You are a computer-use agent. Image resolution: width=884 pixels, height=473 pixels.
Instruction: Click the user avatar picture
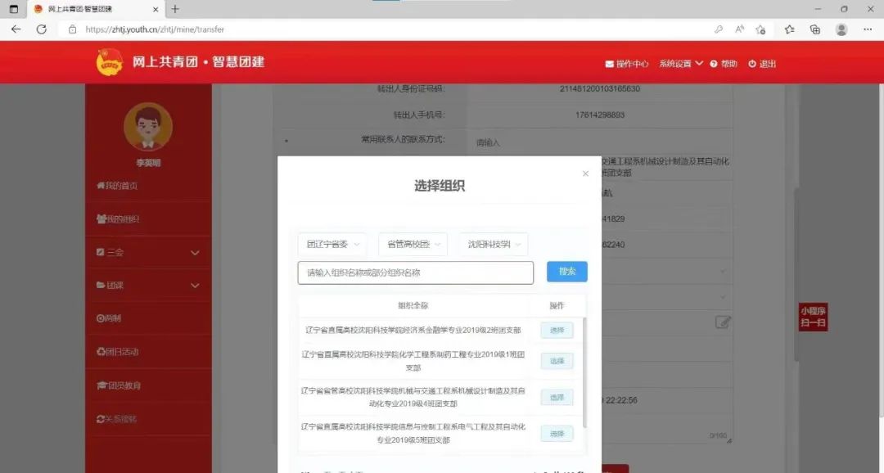(147, 127)
